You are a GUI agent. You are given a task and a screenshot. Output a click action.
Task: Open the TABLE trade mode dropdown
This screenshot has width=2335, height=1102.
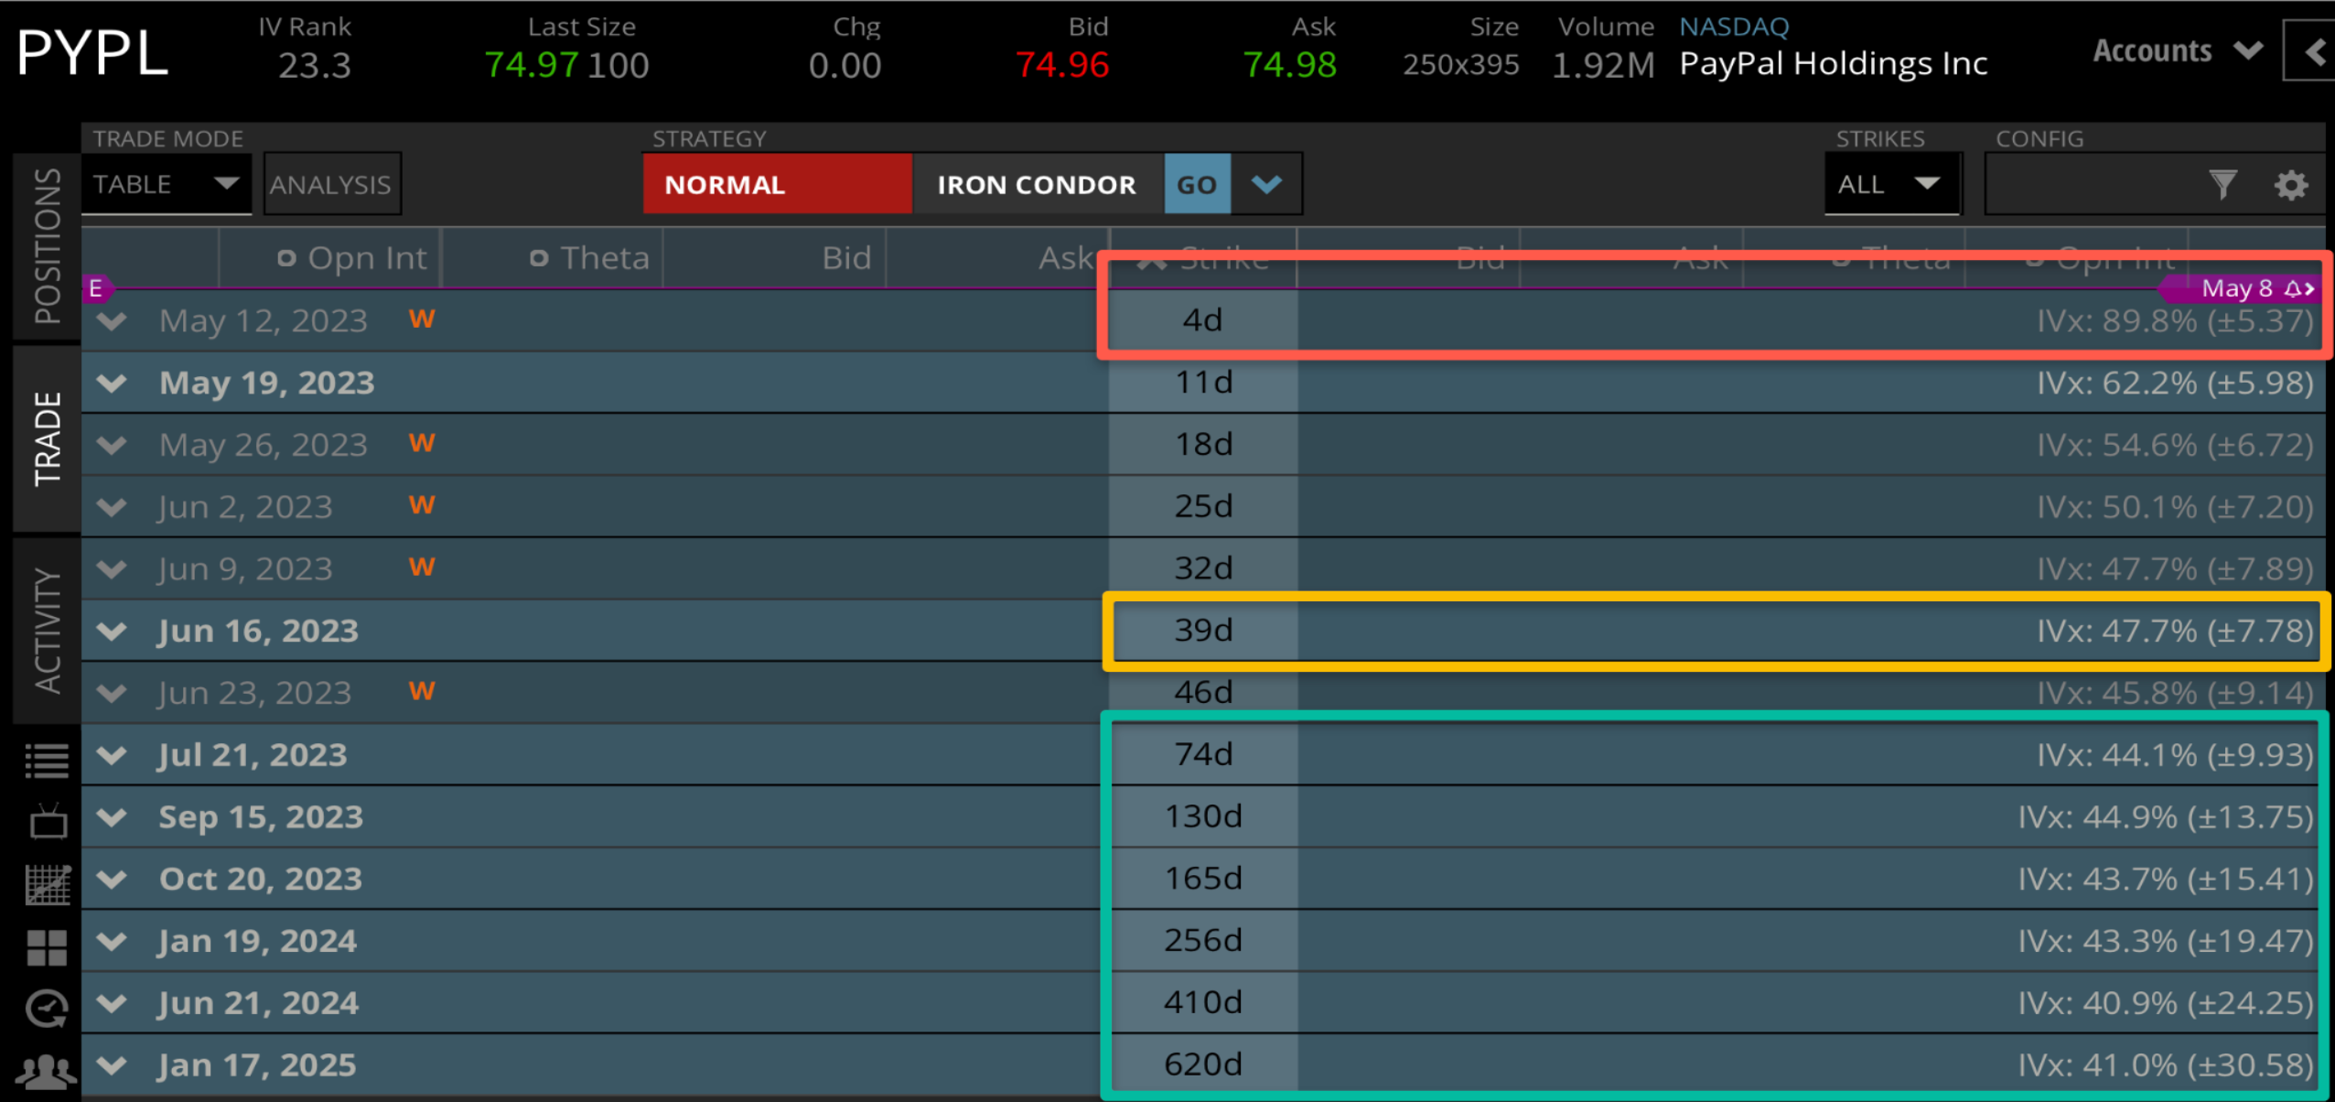coord(166,184)
